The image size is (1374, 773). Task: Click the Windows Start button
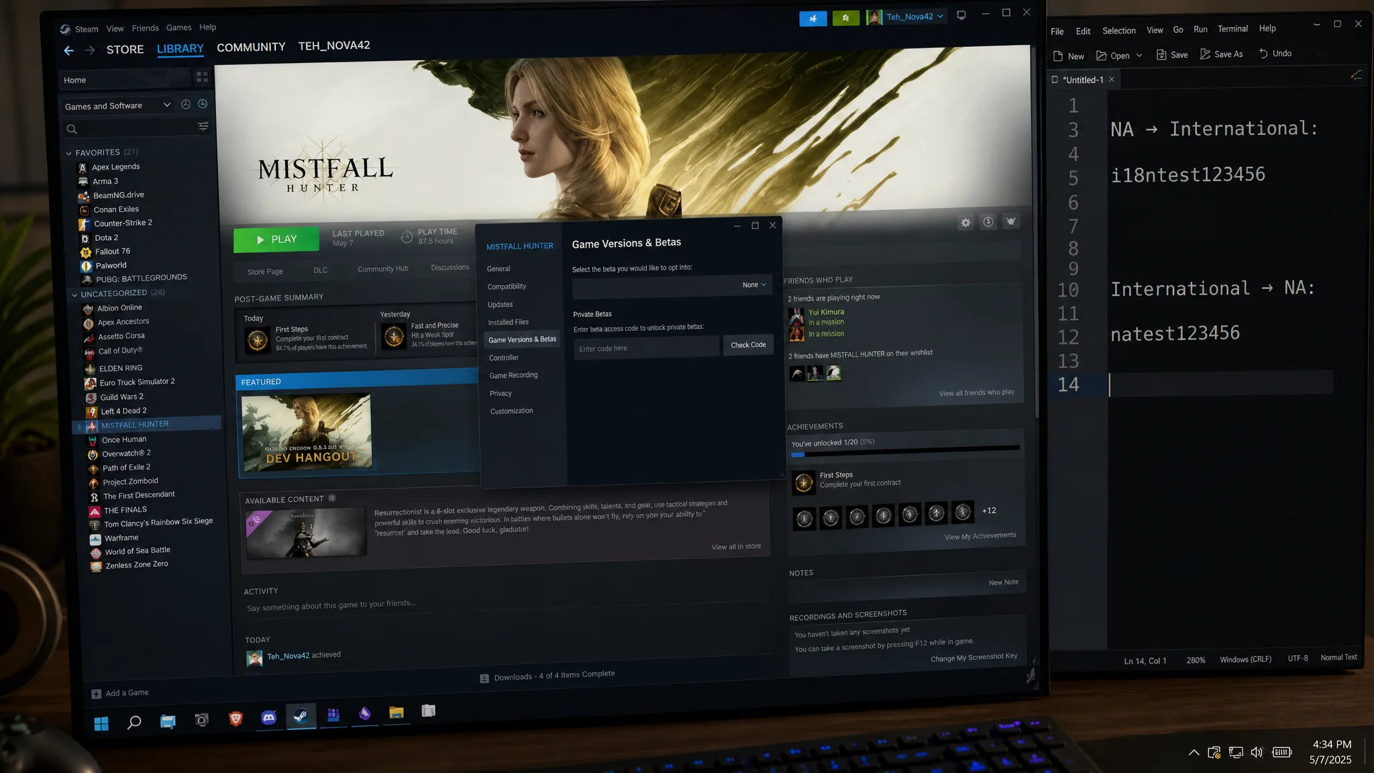click(101, 723)
